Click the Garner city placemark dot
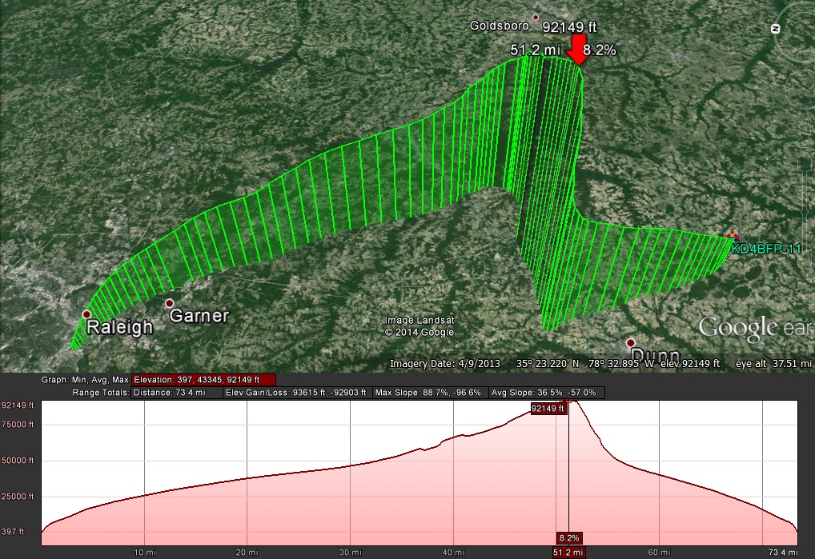This screenshot has height=559, width=815. tap(169, 304)
